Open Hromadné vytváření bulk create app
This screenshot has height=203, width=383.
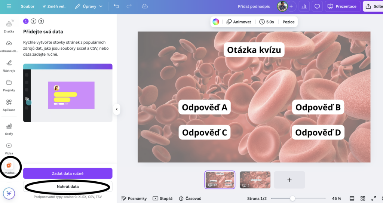click(x=9, y=168)
